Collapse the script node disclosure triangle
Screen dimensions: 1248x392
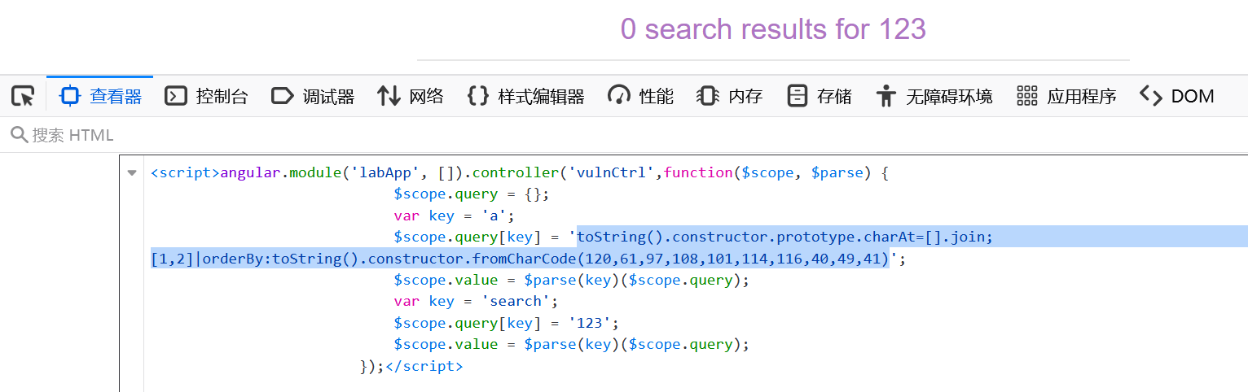(x=132, y=173)
